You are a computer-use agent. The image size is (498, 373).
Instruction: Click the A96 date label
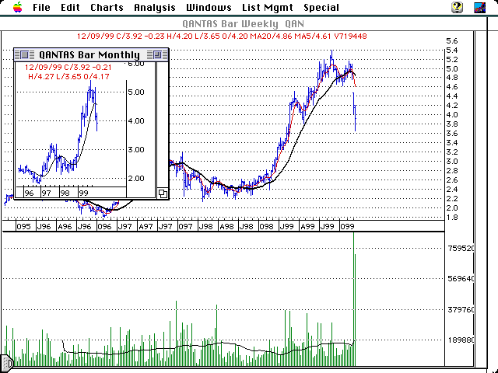[65, 226]
